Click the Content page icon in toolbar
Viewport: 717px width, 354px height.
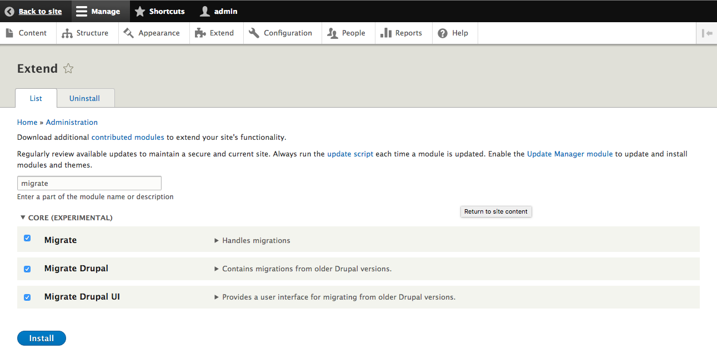(9, 33)
